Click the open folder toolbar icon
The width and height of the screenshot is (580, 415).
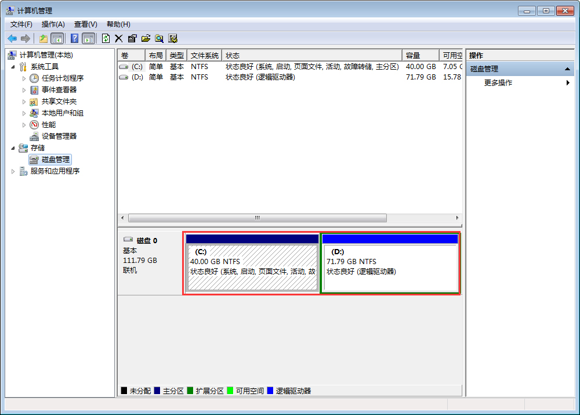pos(144,38)
